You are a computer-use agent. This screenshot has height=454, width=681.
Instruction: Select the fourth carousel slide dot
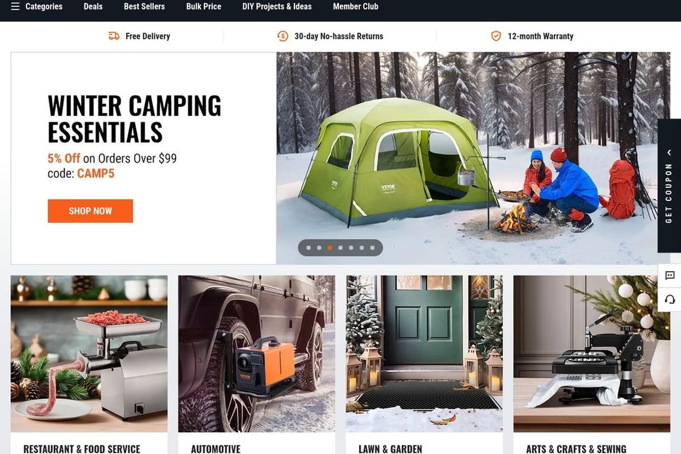tap(340, 248)
